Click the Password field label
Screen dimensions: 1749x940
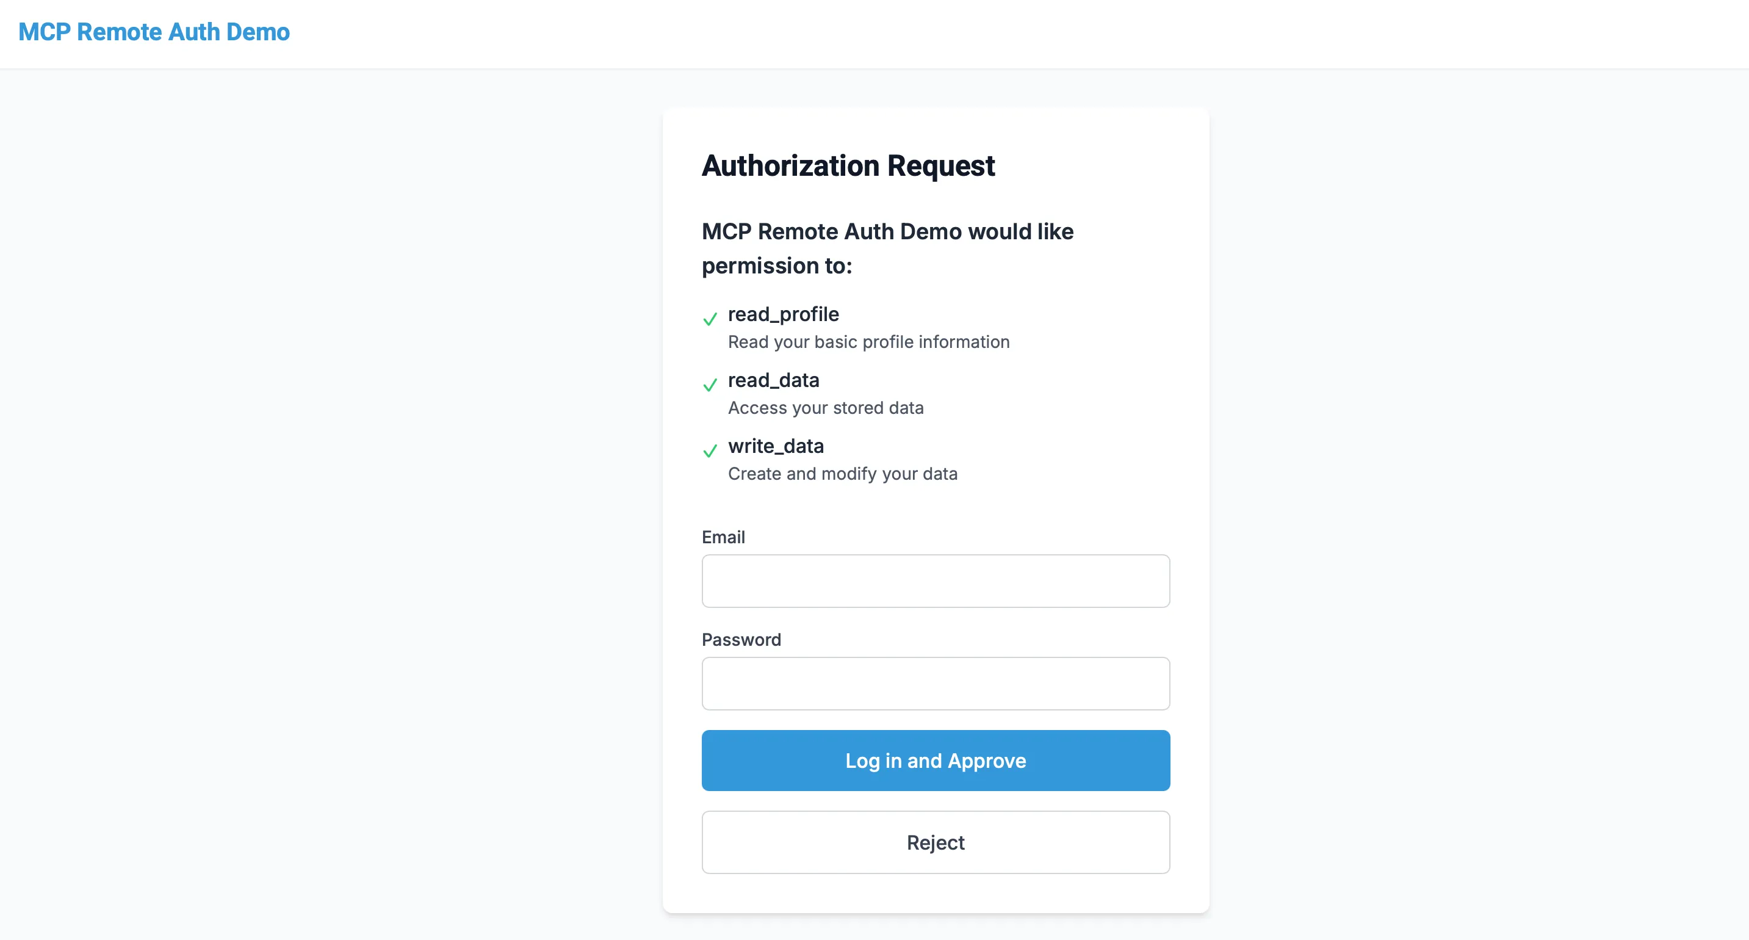pyautogui.click(x=741, y=639)
